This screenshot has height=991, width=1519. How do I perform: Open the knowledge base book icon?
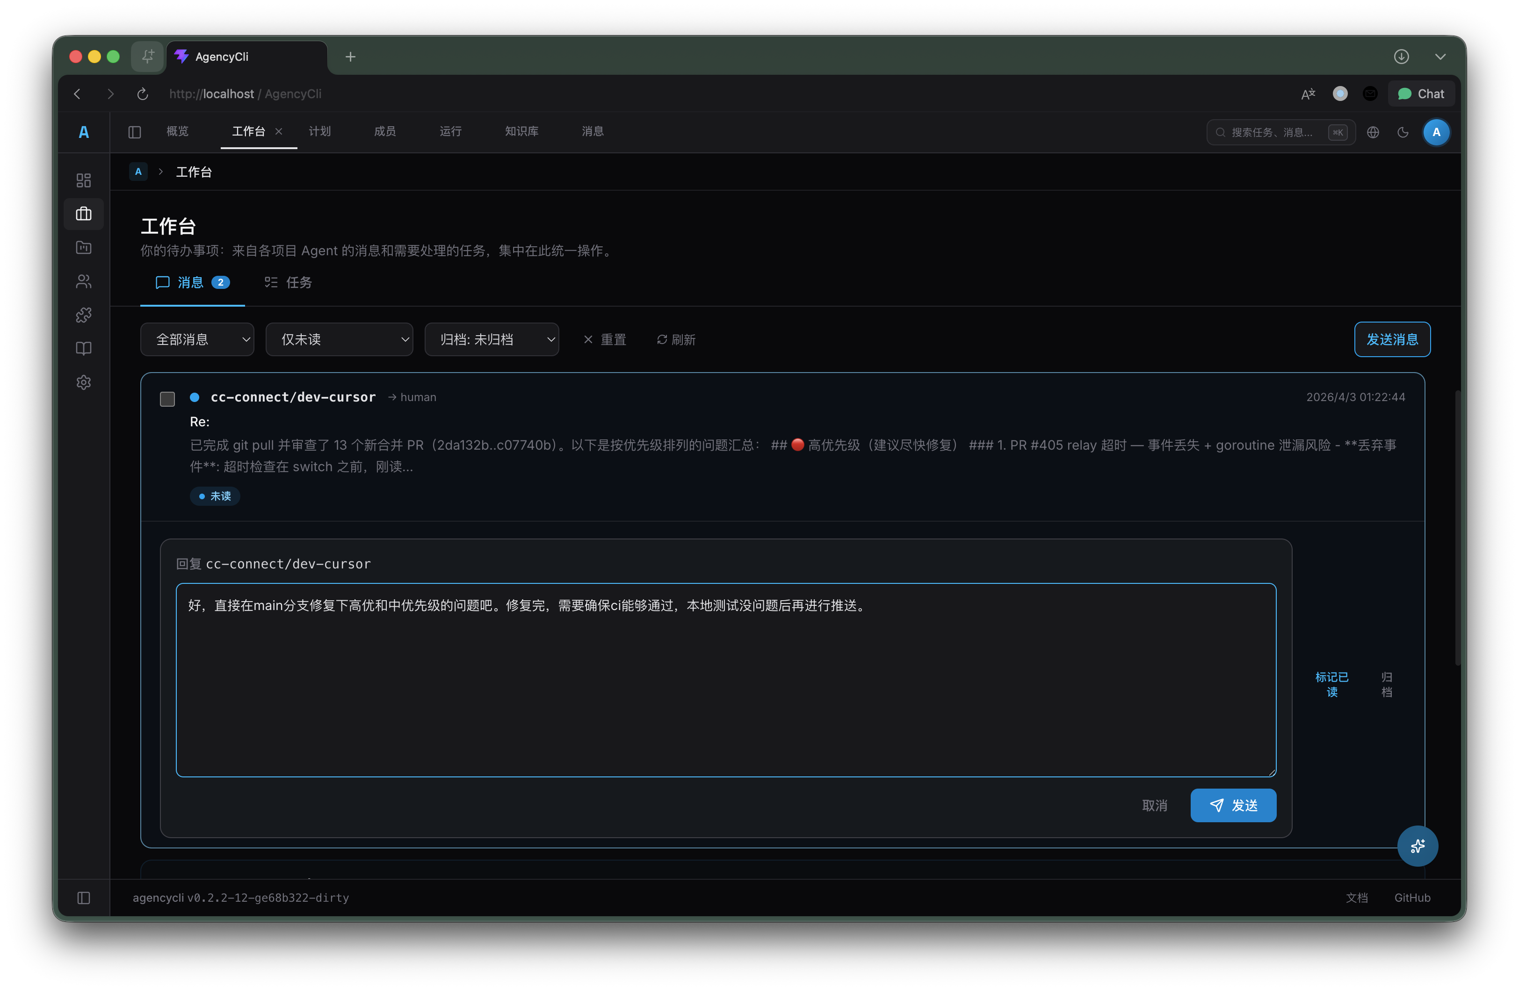pyautogui.click(x=84, y=348)
